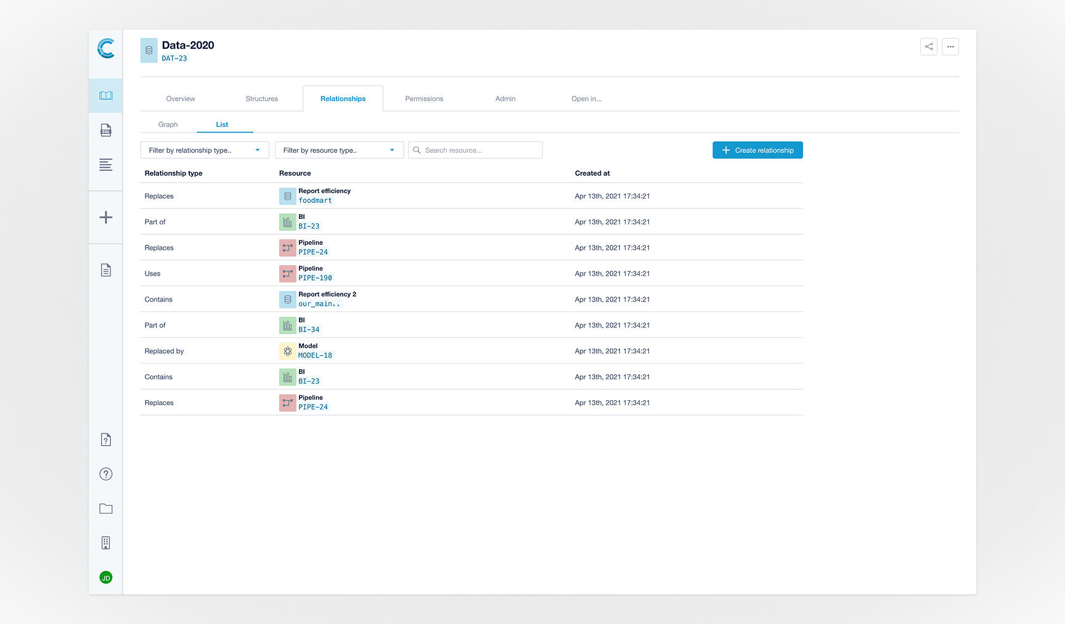Switch to the Structures tab
This screenshot has width=1065, height=624.
point(261,99)
